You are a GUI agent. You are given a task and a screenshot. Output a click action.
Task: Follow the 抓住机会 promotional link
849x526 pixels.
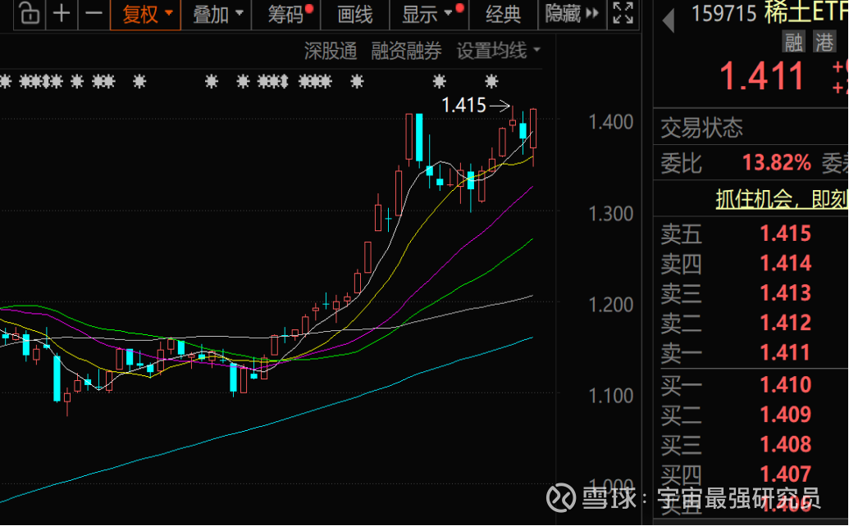coord(782,199)
